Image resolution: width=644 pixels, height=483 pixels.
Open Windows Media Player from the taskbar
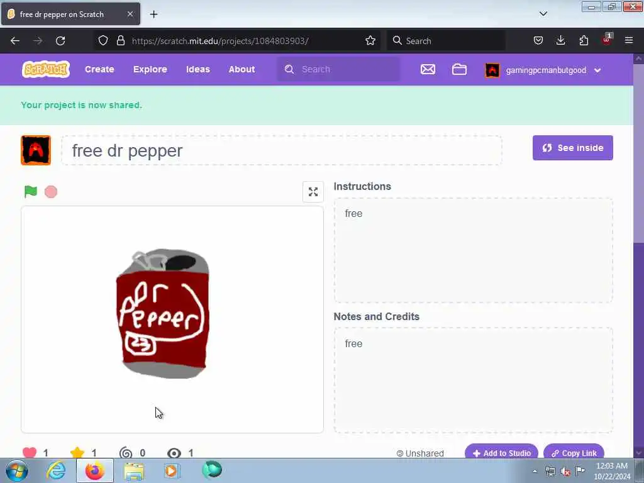[171, 470]
